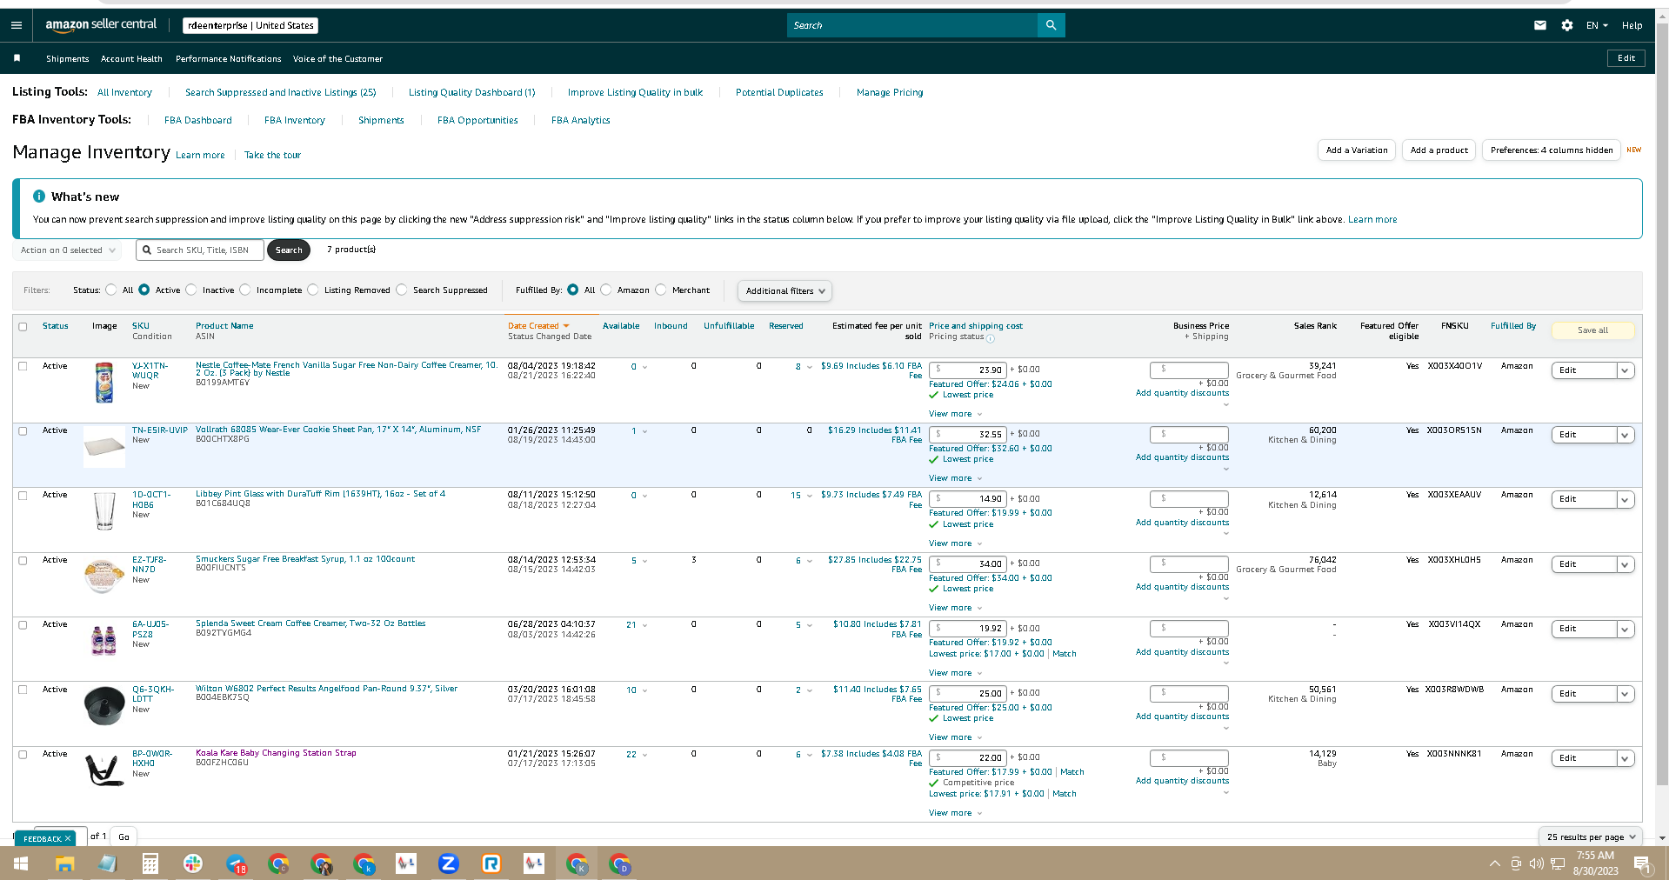Close the Feedback tab
1669x880 pixels.
(68, 839)
